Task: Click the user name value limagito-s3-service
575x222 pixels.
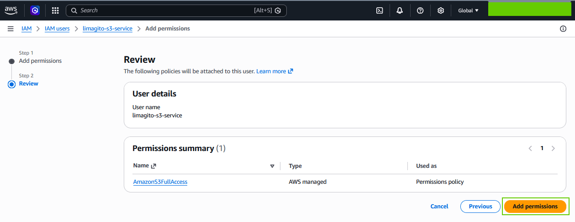Action: click(157, 116)
